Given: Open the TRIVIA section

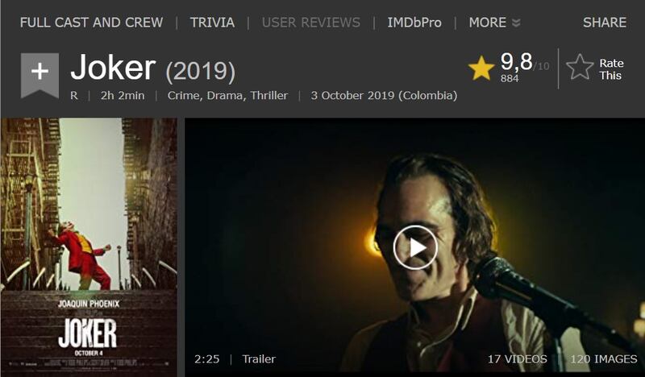Looking at the screenshot, I should pos(212,23).
